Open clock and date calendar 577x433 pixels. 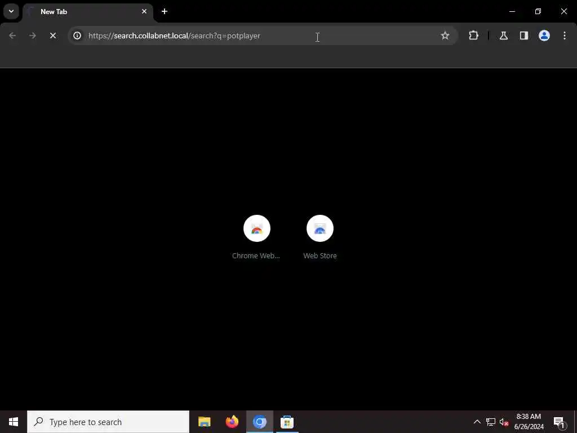(529, 422)
